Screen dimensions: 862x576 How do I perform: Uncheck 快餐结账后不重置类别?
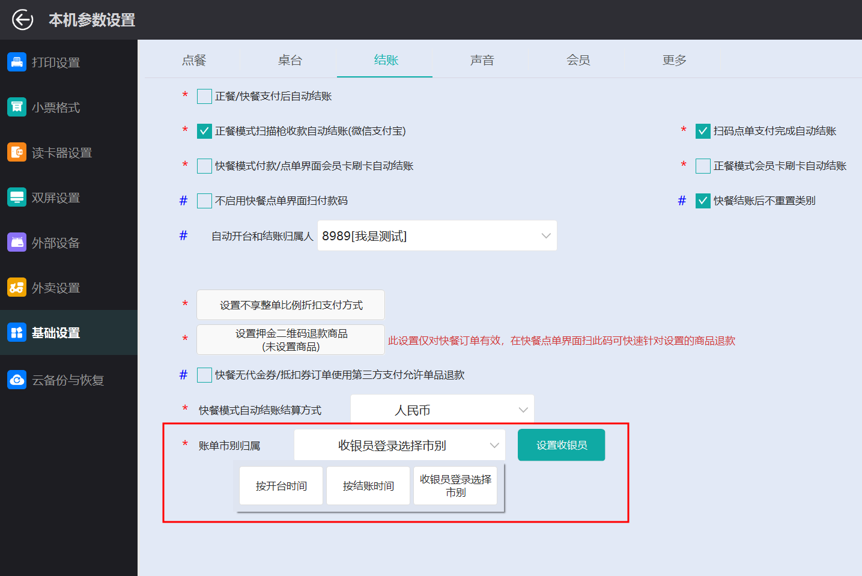(703, 201)
